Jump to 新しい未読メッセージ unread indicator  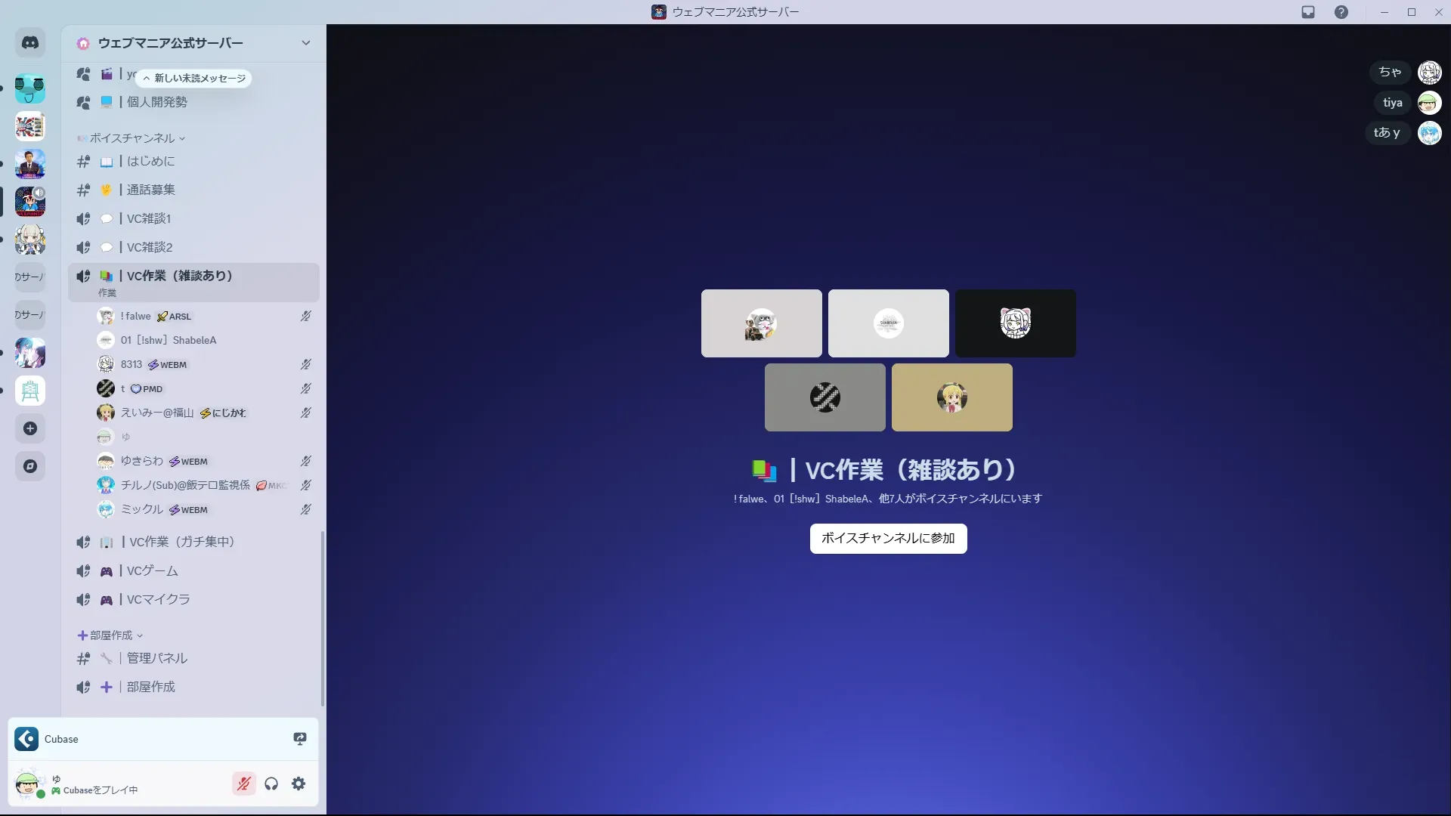[x=195, y=79]
